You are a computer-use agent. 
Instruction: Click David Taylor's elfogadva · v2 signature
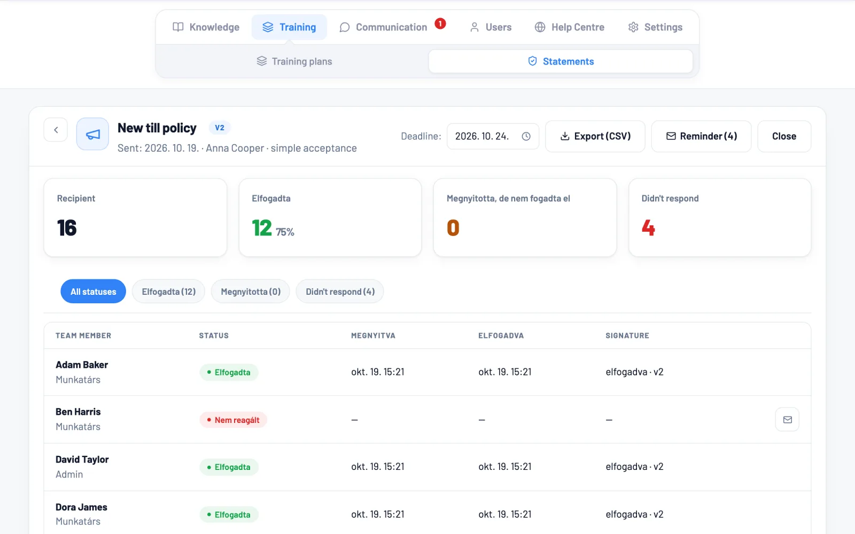coord(634,467)
